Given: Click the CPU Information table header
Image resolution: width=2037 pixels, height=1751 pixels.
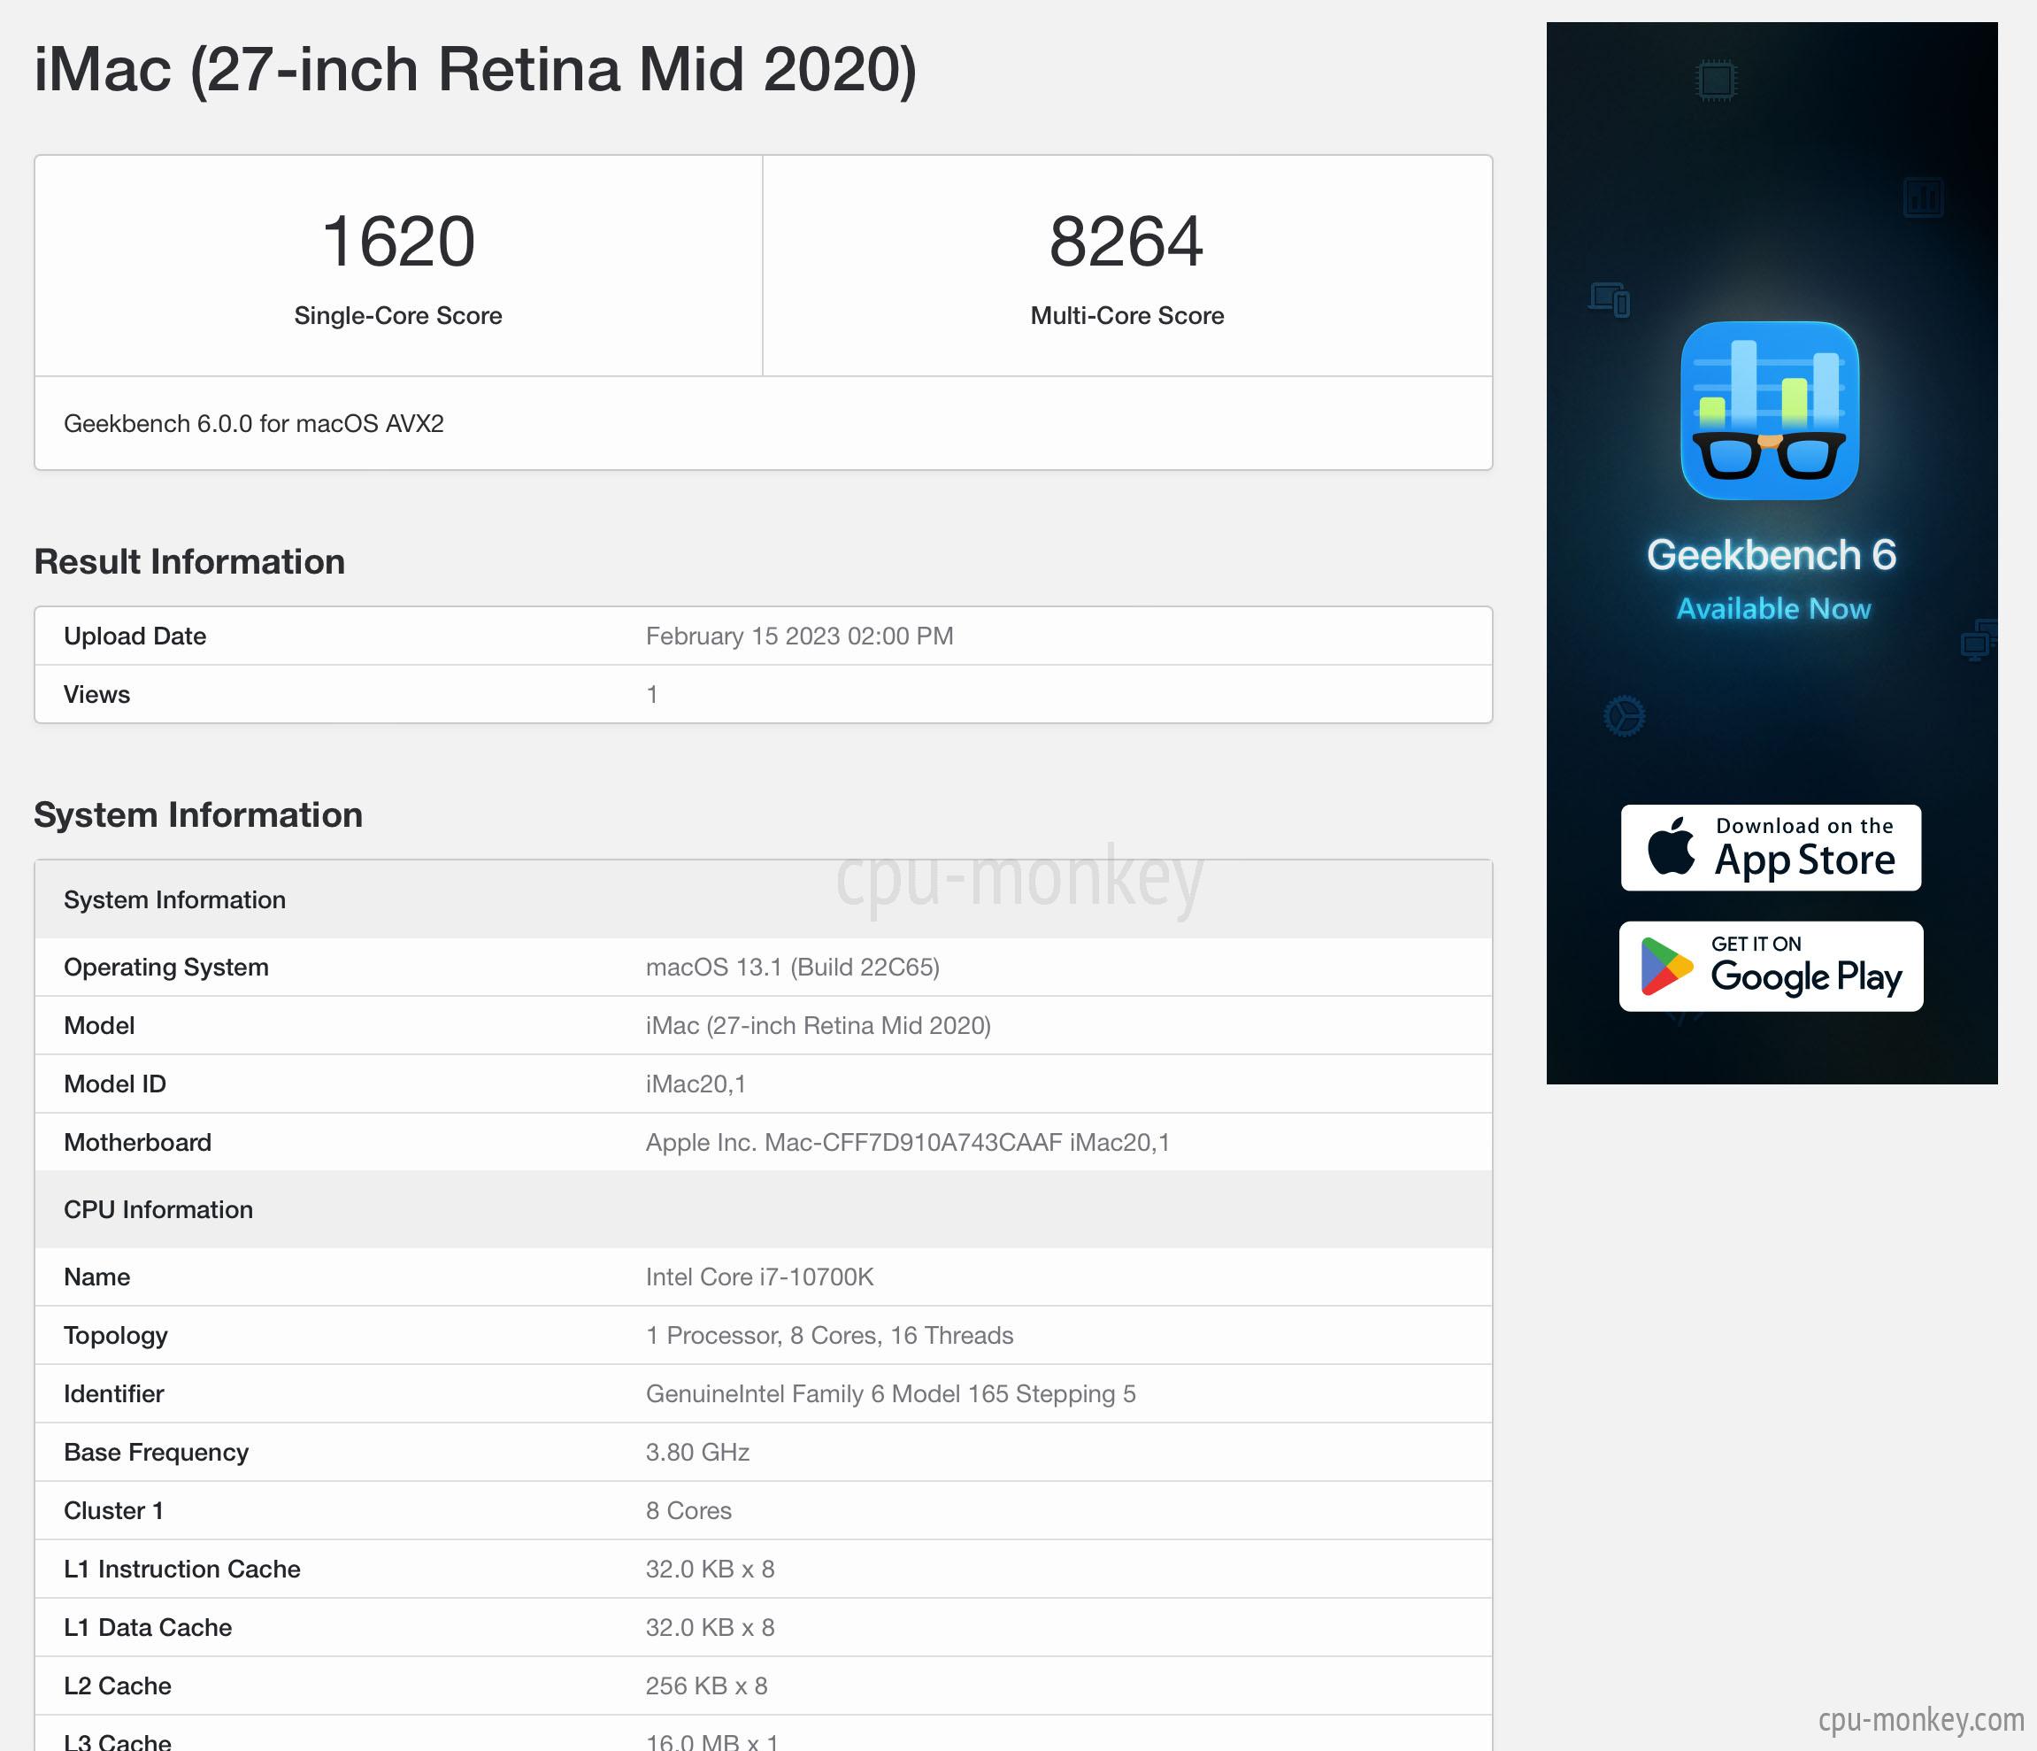Looking at the screenshot, I should [x=763, y=1210].
